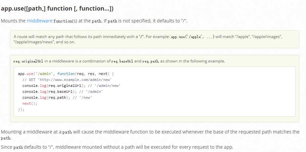Click the GET example.com comment line
The image size is (306, 152).
click(67, 80)
